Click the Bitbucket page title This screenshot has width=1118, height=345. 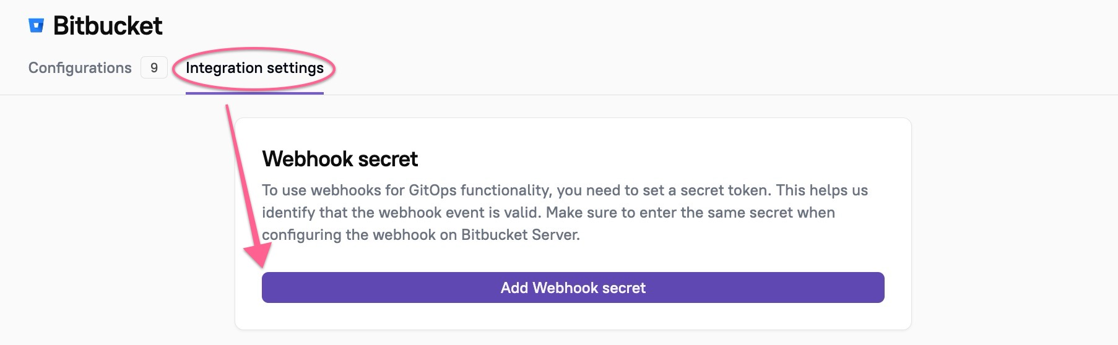pyautogui.click(x=108, y=25)
